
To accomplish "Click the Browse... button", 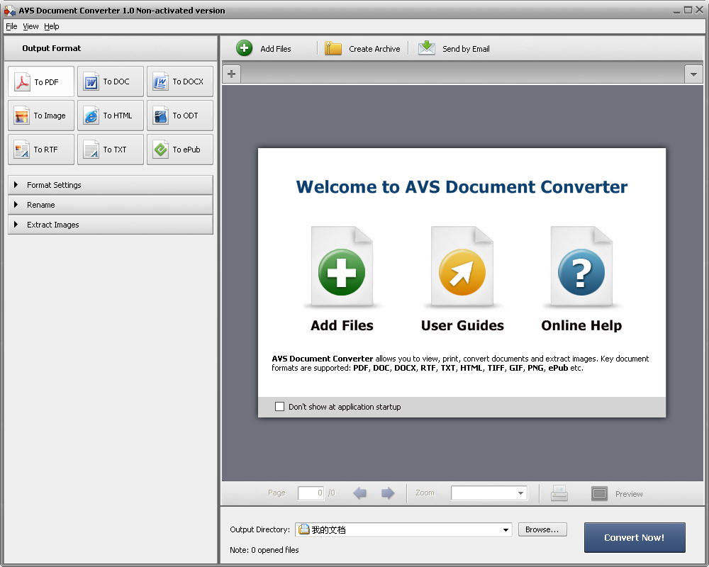I will (x=542, y=529).
